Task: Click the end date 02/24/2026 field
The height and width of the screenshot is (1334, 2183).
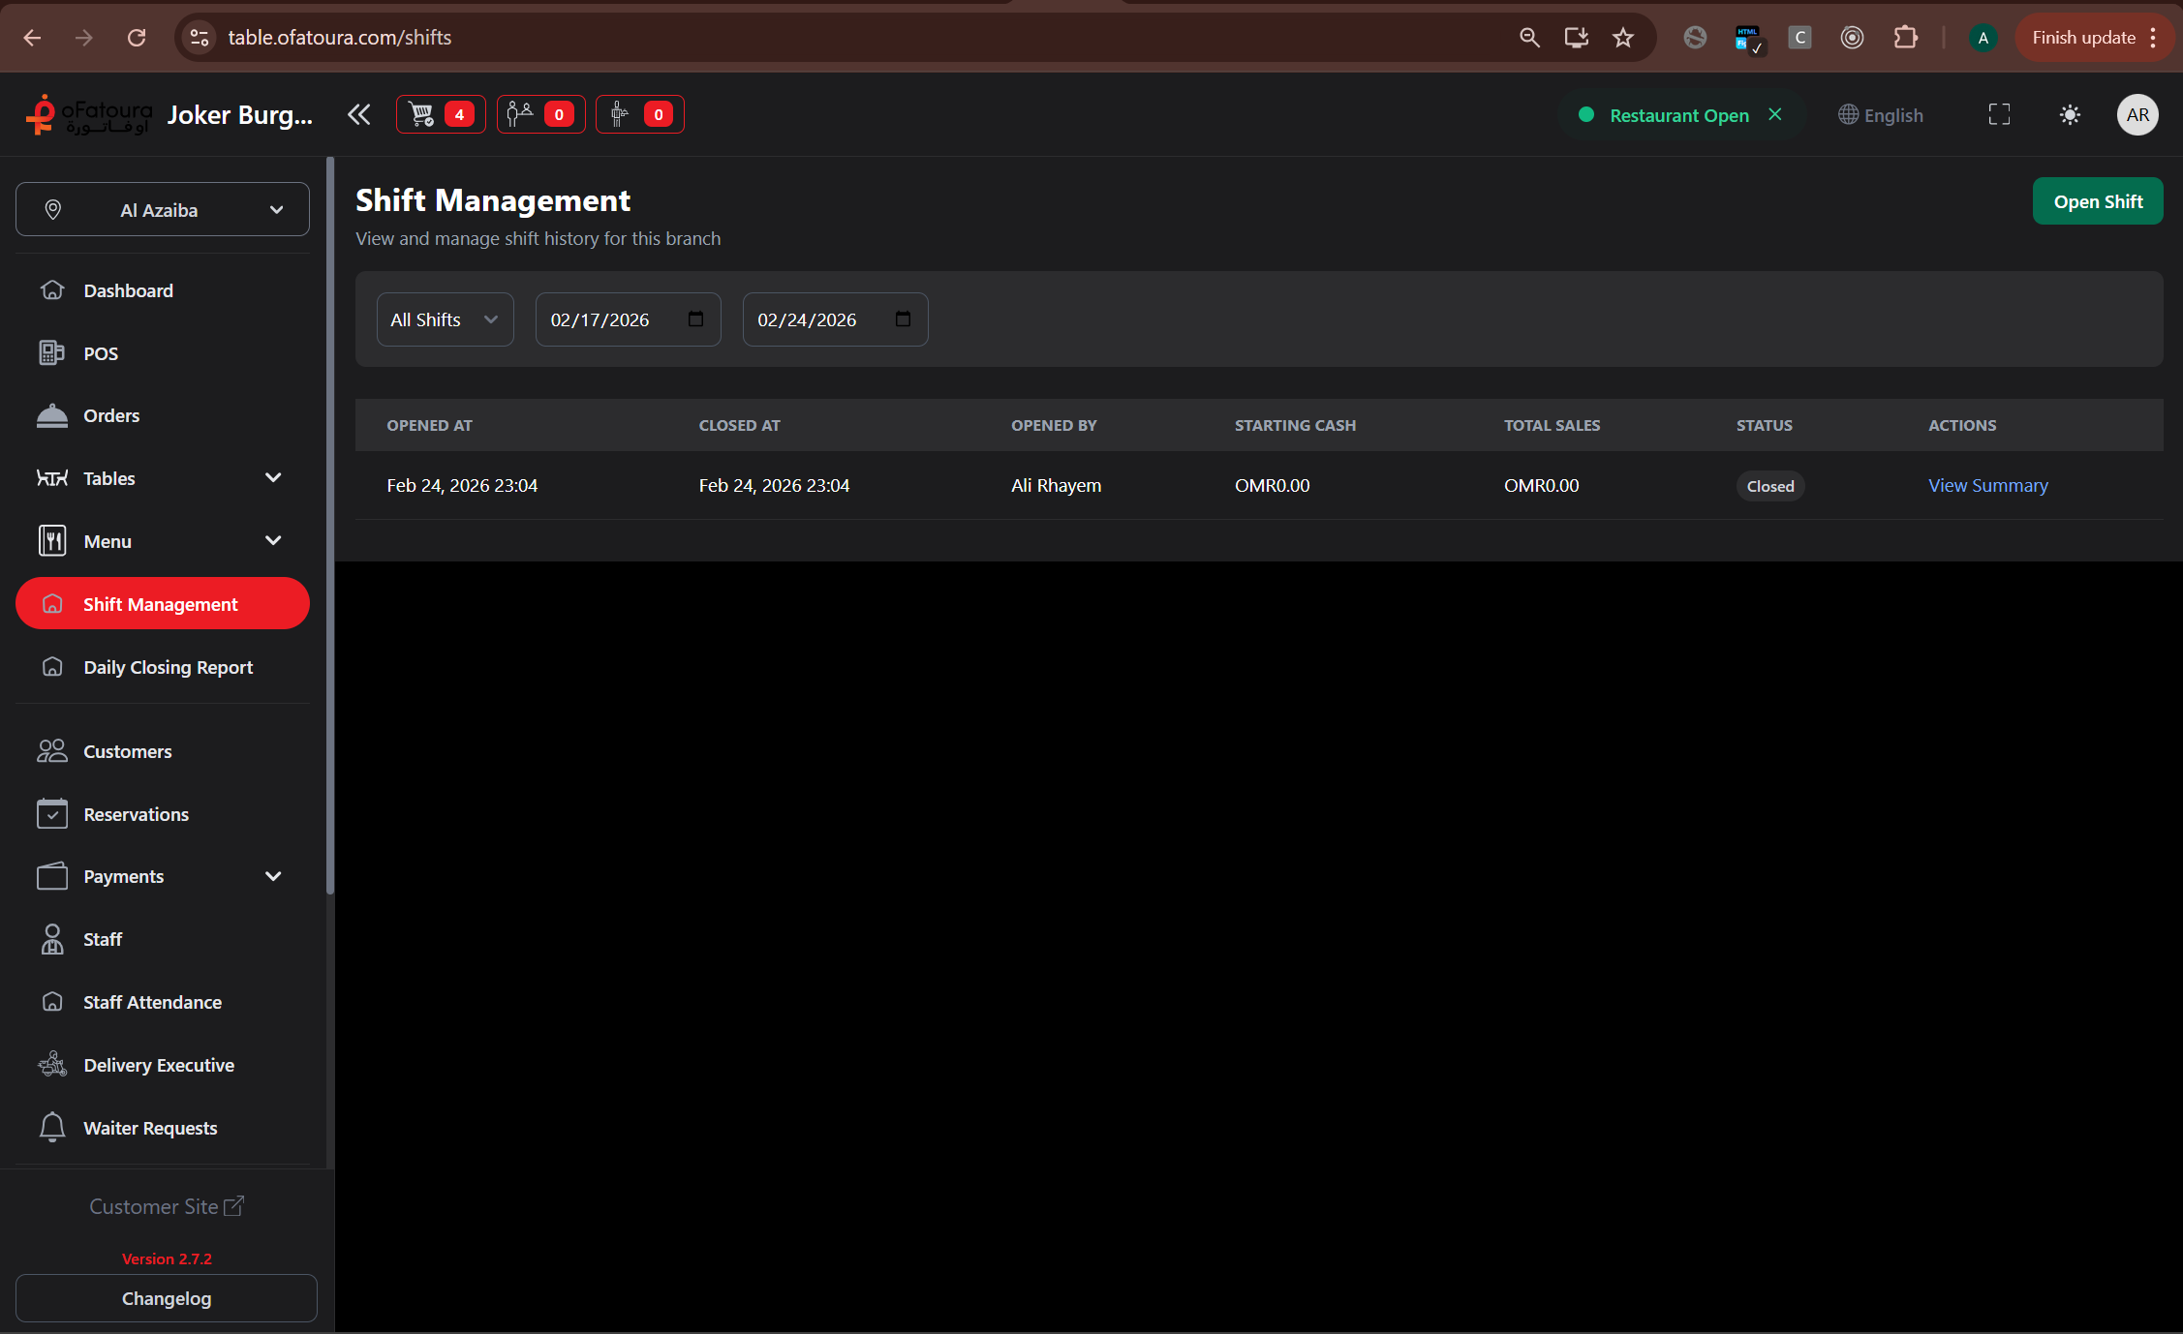Action: [x=807, y=319]
